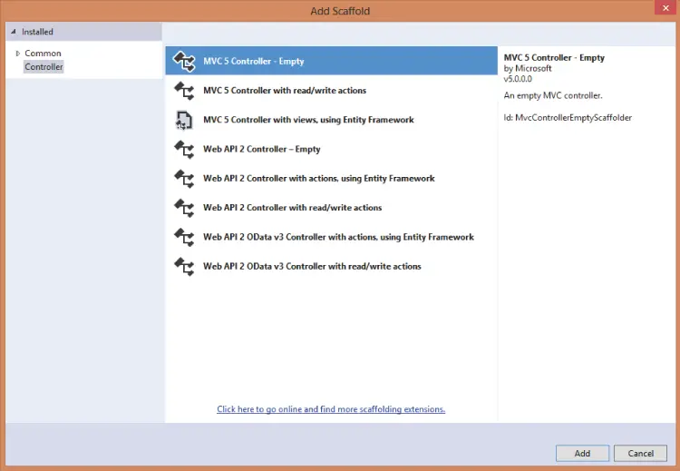The image size is (680, 471).
Task: Select Web API 2 OData v3 Controller with actions, using Entity Framework
Action: click(x=331, y=237)
